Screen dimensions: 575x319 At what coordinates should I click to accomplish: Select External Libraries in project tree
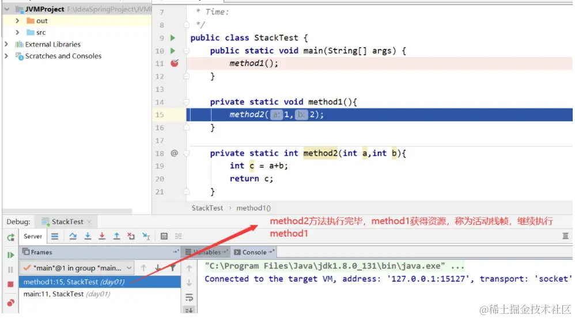click(53, 44)
